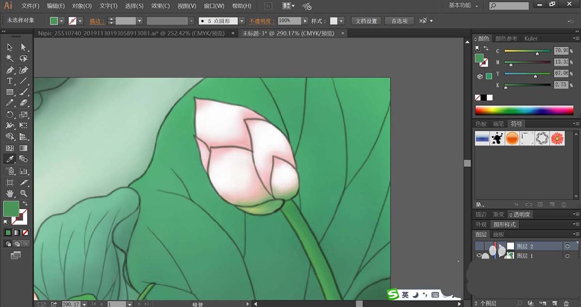Click the 描边 stroke link
Image resolution: width=581 pixels, height=307 pixels.
pyautogui.click(x=96, y=21)
